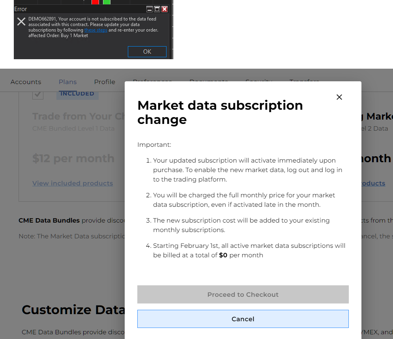Cancel the subscription change
Viewport: 393px width, 339px height.
[243, 319]
